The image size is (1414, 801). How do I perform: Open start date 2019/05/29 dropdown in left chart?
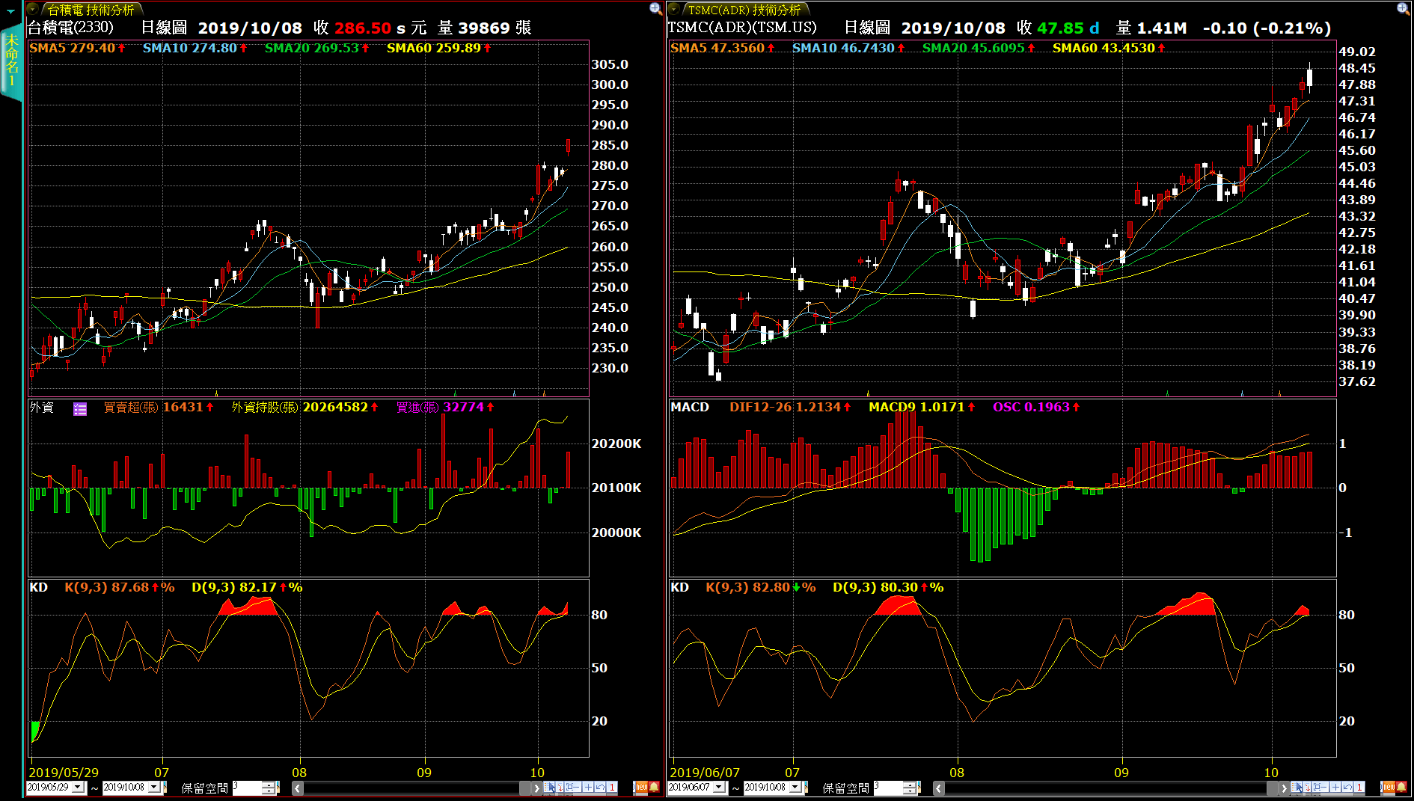78,788
